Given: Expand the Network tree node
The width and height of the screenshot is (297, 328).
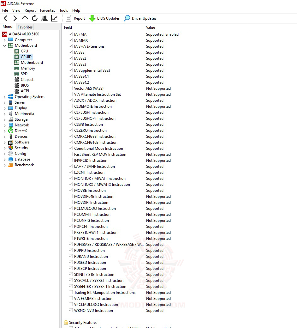Looking at the screenshot, I should [5, 125].
